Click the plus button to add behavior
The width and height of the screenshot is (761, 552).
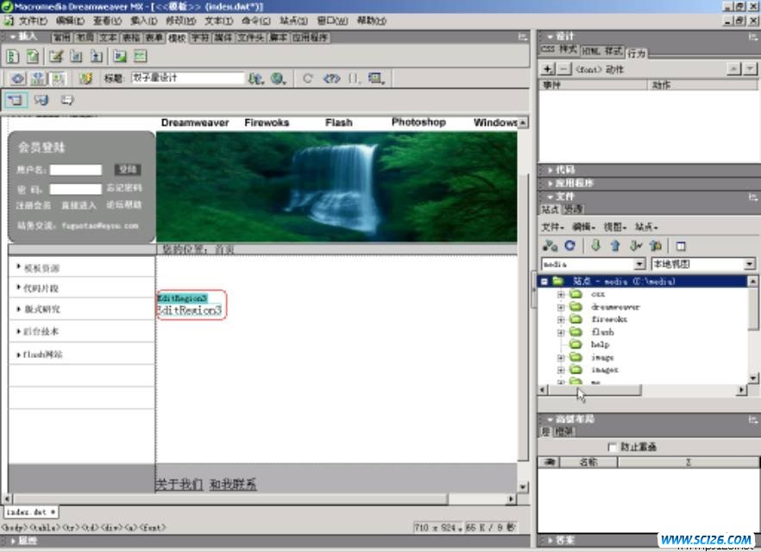(547, 69)
